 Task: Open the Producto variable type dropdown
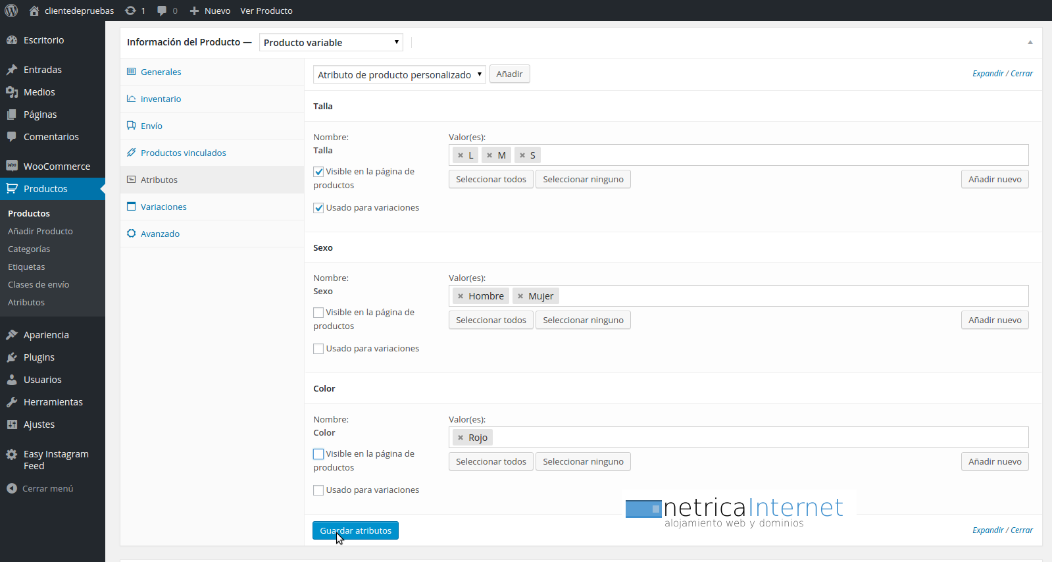coord(331,42)
